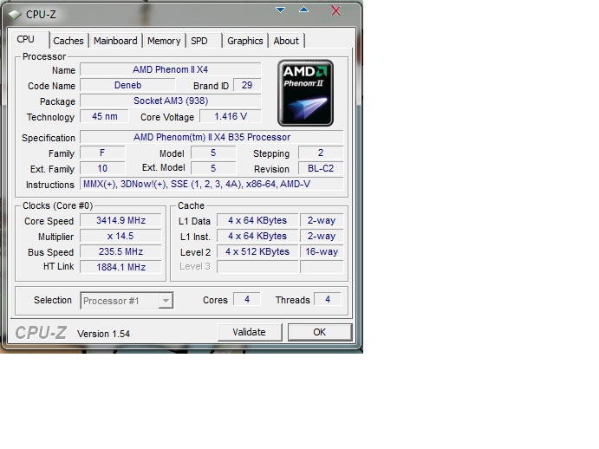The width and height of the screenshot is (599, 449).
Task: Click the CPU-Z title bar app icon
Action: coord(15,15)
